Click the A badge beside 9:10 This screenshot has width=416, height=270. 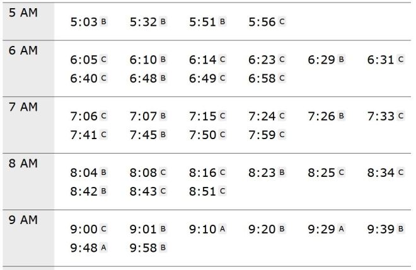pos(222,229)
